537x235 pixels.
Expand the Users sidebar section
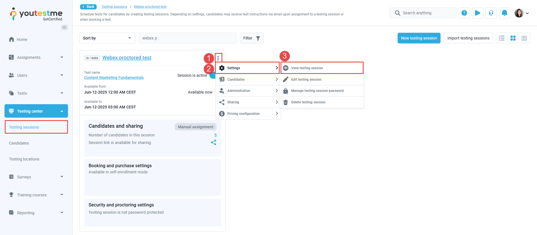(62, 75)
